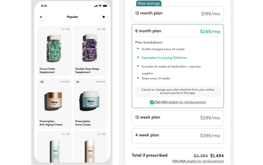263x165 pixels.
Task: Click the green FSA/HSA checkmark icon
Action: click(x=152, y=102)
